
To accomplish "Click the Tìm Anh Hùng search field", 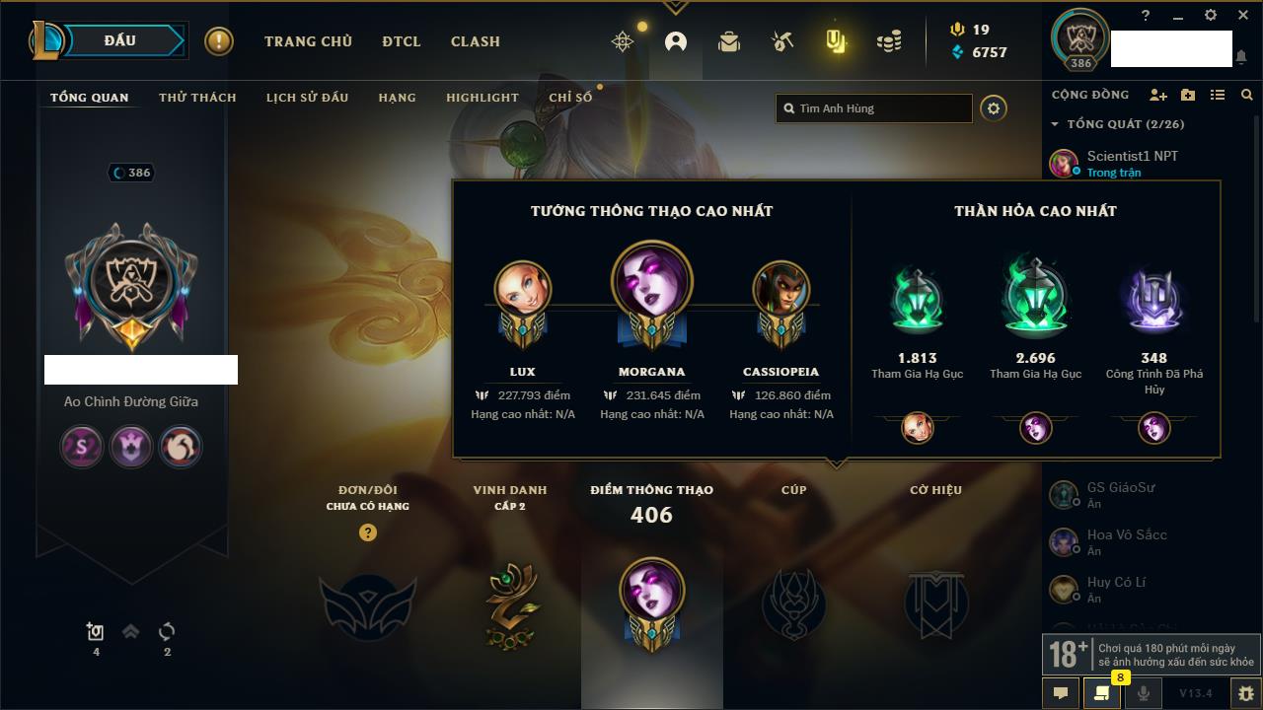I will click(874, 108).
